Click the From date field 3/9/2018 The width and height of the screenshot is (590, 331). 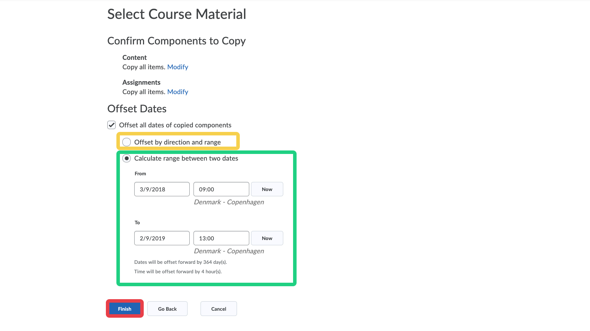click(162, 189)
